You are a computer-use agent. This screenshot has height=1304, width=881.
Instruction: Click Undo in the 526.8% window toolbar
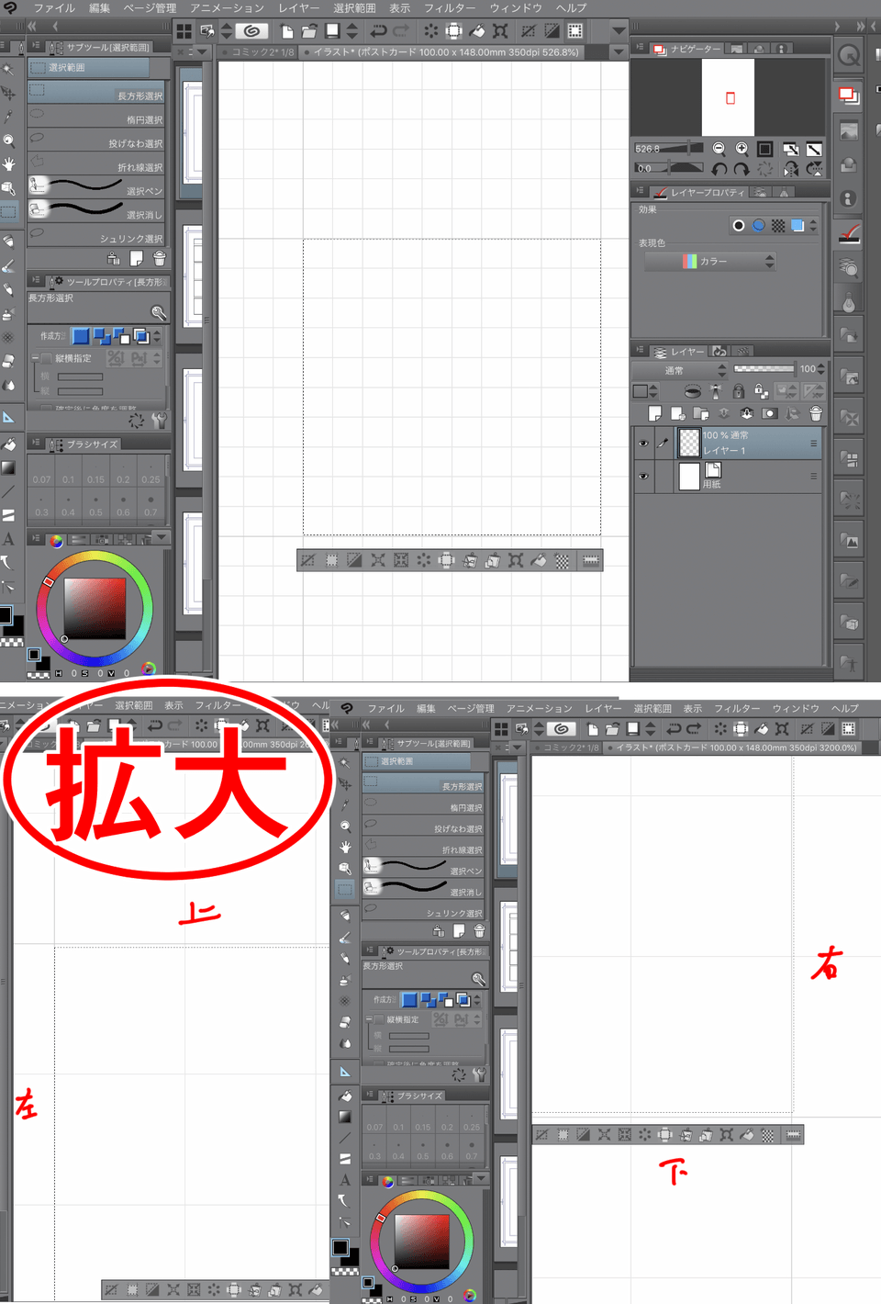[x=378, y=31]
